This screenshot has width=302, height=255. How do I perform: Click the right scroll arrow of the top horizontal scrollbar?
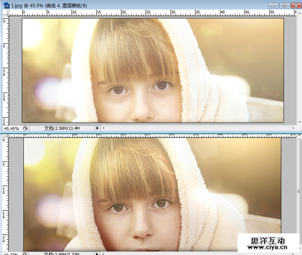293,128
